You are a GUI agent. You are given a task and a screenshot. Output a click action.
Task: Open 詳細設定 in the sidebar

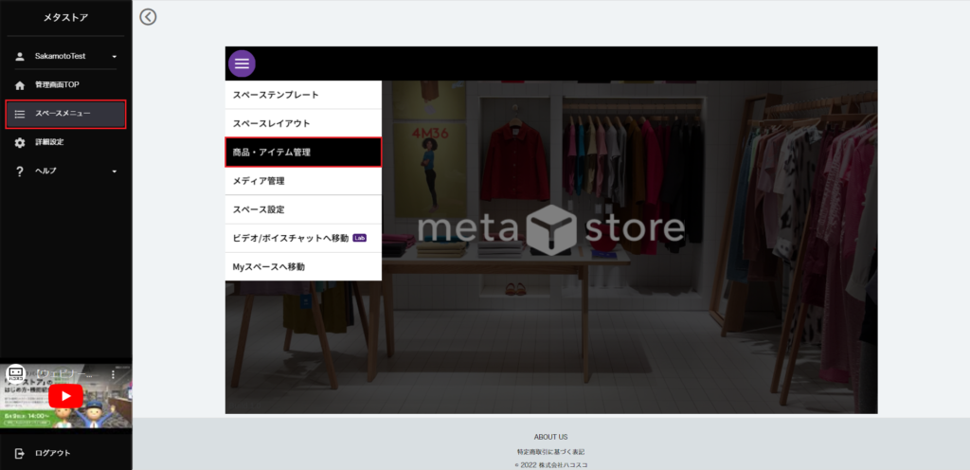(x=49, y=142)
